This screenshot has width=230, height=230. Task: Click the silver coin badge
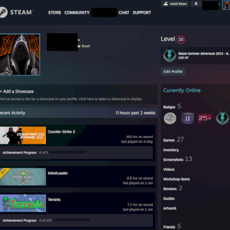[170, 118]
